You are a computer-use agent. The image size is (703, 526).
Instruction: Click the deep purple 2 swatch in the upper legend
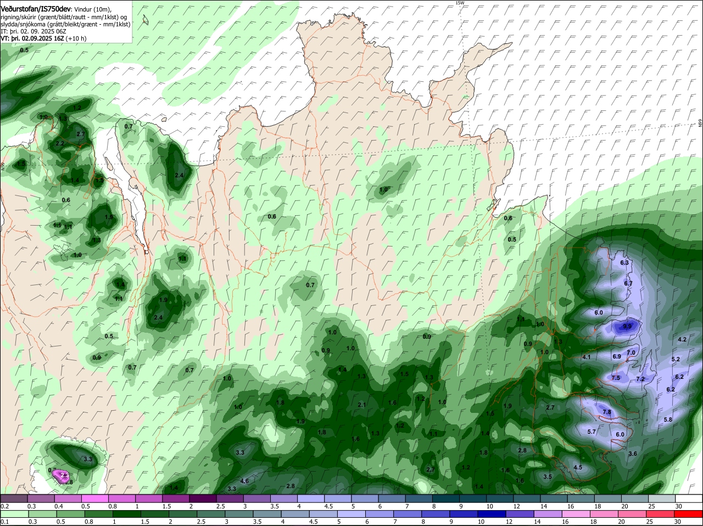[x=203, y=498]
